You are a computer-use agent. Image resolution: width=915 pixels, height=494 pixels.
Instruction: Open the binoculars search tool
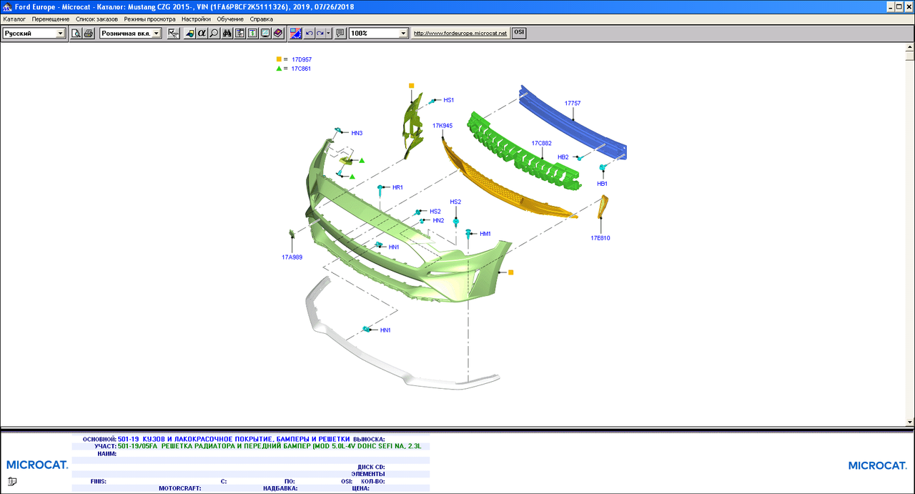(227, 33)
